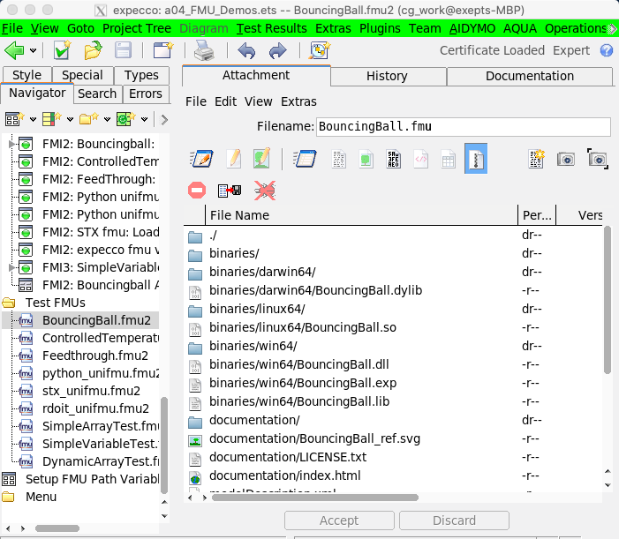
Task: Click the undo arrow in main toolbar
Action: (247, 50)
